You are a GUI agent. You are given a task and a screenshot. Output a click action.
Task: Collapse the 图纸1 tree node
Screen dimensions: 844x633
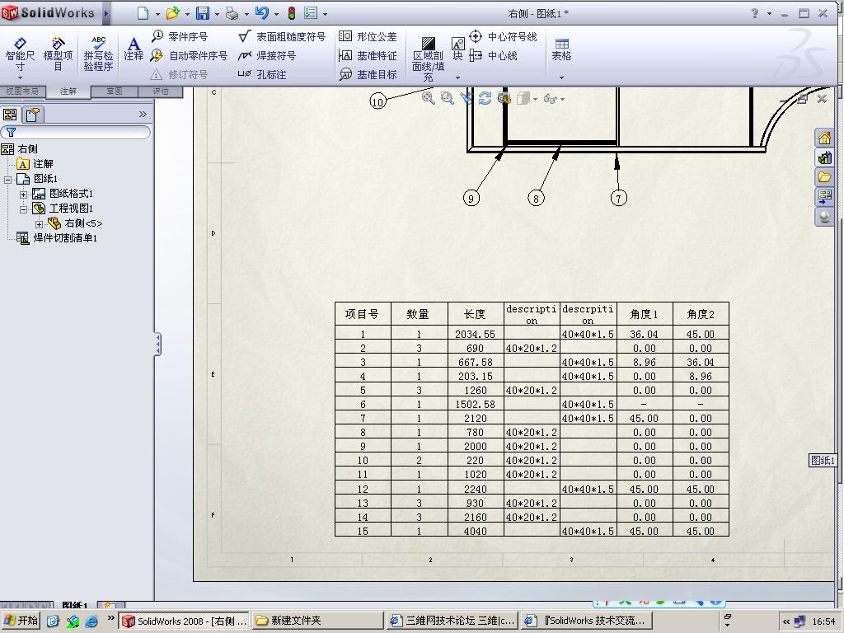7,180
